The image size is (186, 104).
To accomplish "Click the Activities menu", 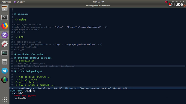I will pos(6,2).
